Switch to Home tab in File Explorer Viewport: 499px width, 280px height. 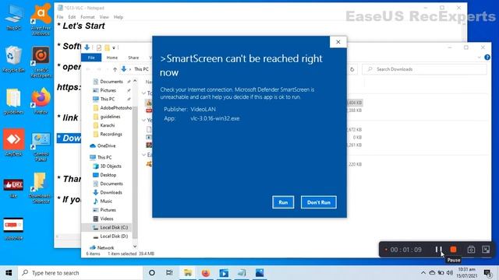pyautogui.click(x=112, y=58)
